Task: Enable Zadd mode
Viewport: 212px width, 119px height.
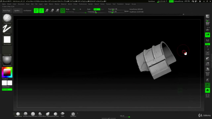Action: pos(89,9)
